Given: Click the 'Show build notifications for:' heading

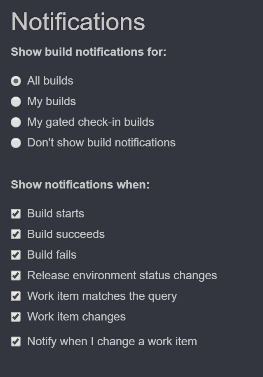Looking at the screenshot, I should pos(88,52).
